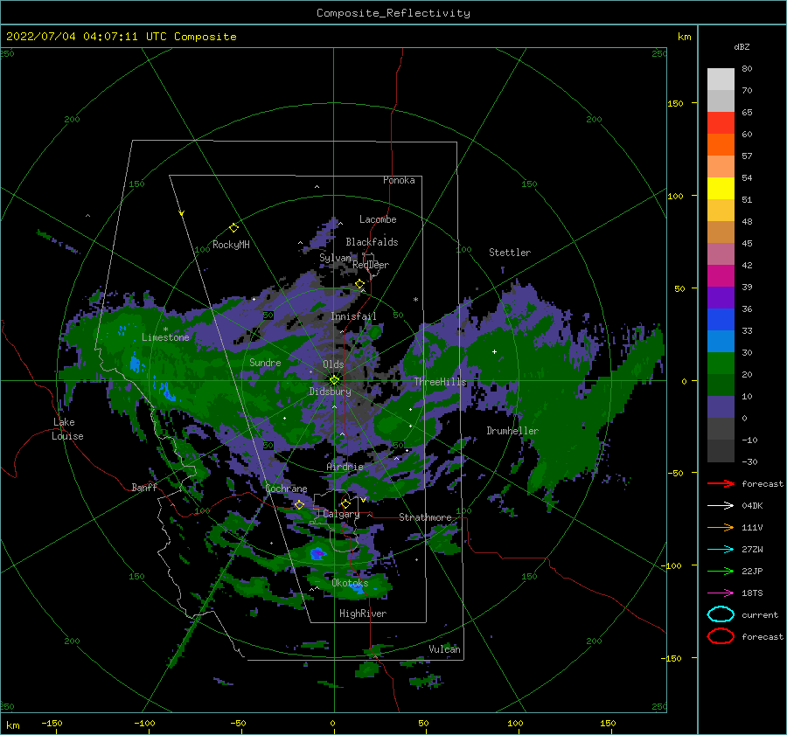Click the white 04DK arrow icon

[x=721, y=505]
